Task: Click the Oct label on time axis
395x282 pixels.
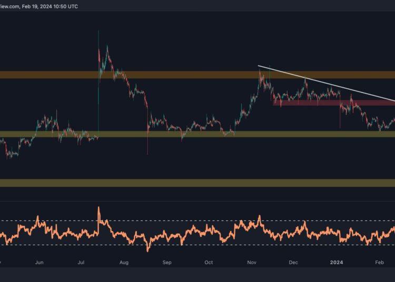Action: [209, 263]
